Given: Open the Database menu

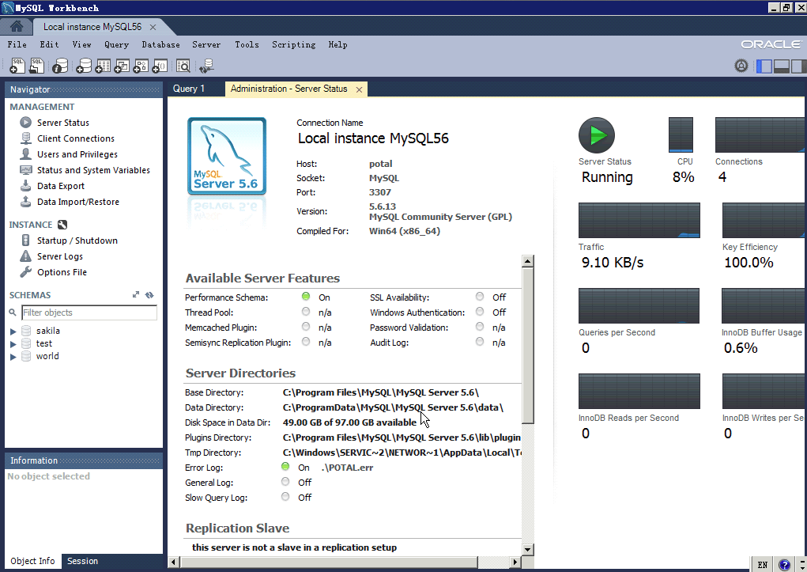Looking at the screenshot, I should point(161,45).
